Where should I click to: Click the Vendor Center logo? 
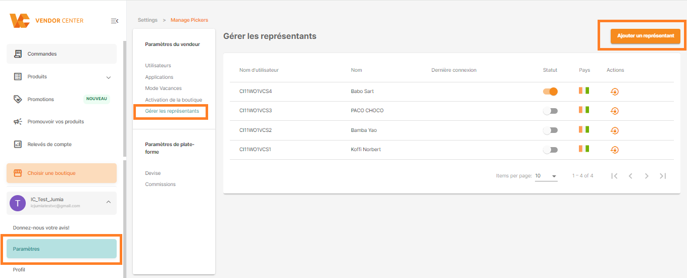(x=46, y=21)
